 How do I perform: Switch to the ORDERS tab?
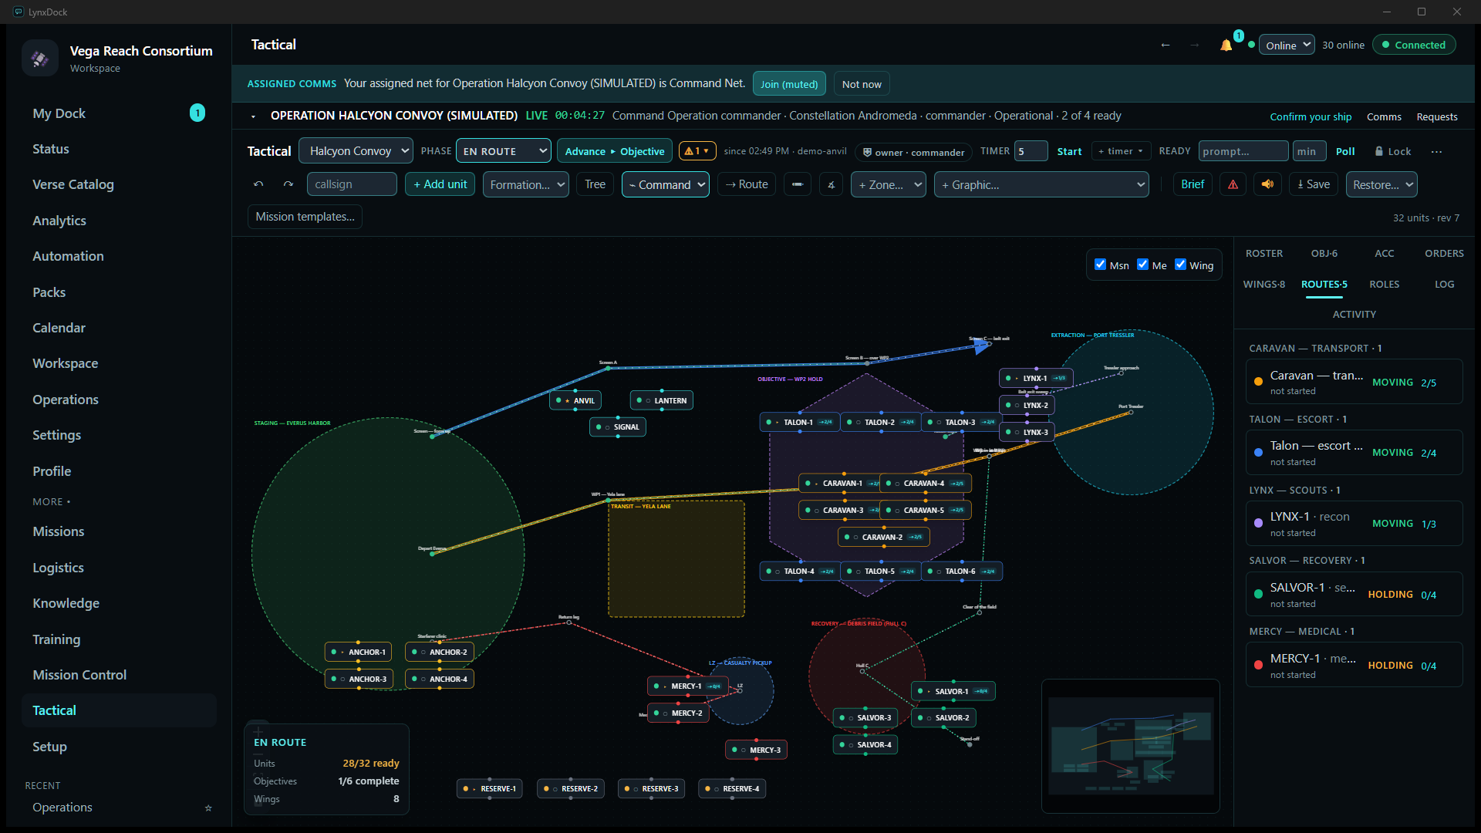1444,253
